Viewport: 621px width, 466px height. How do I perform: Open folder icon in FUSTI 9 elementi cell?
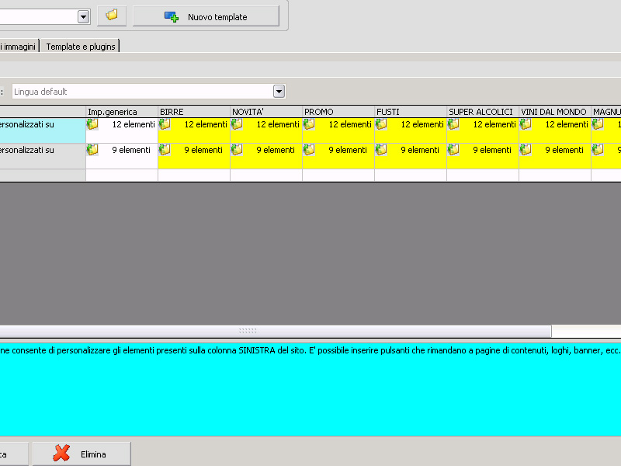(x=381, y=150)
